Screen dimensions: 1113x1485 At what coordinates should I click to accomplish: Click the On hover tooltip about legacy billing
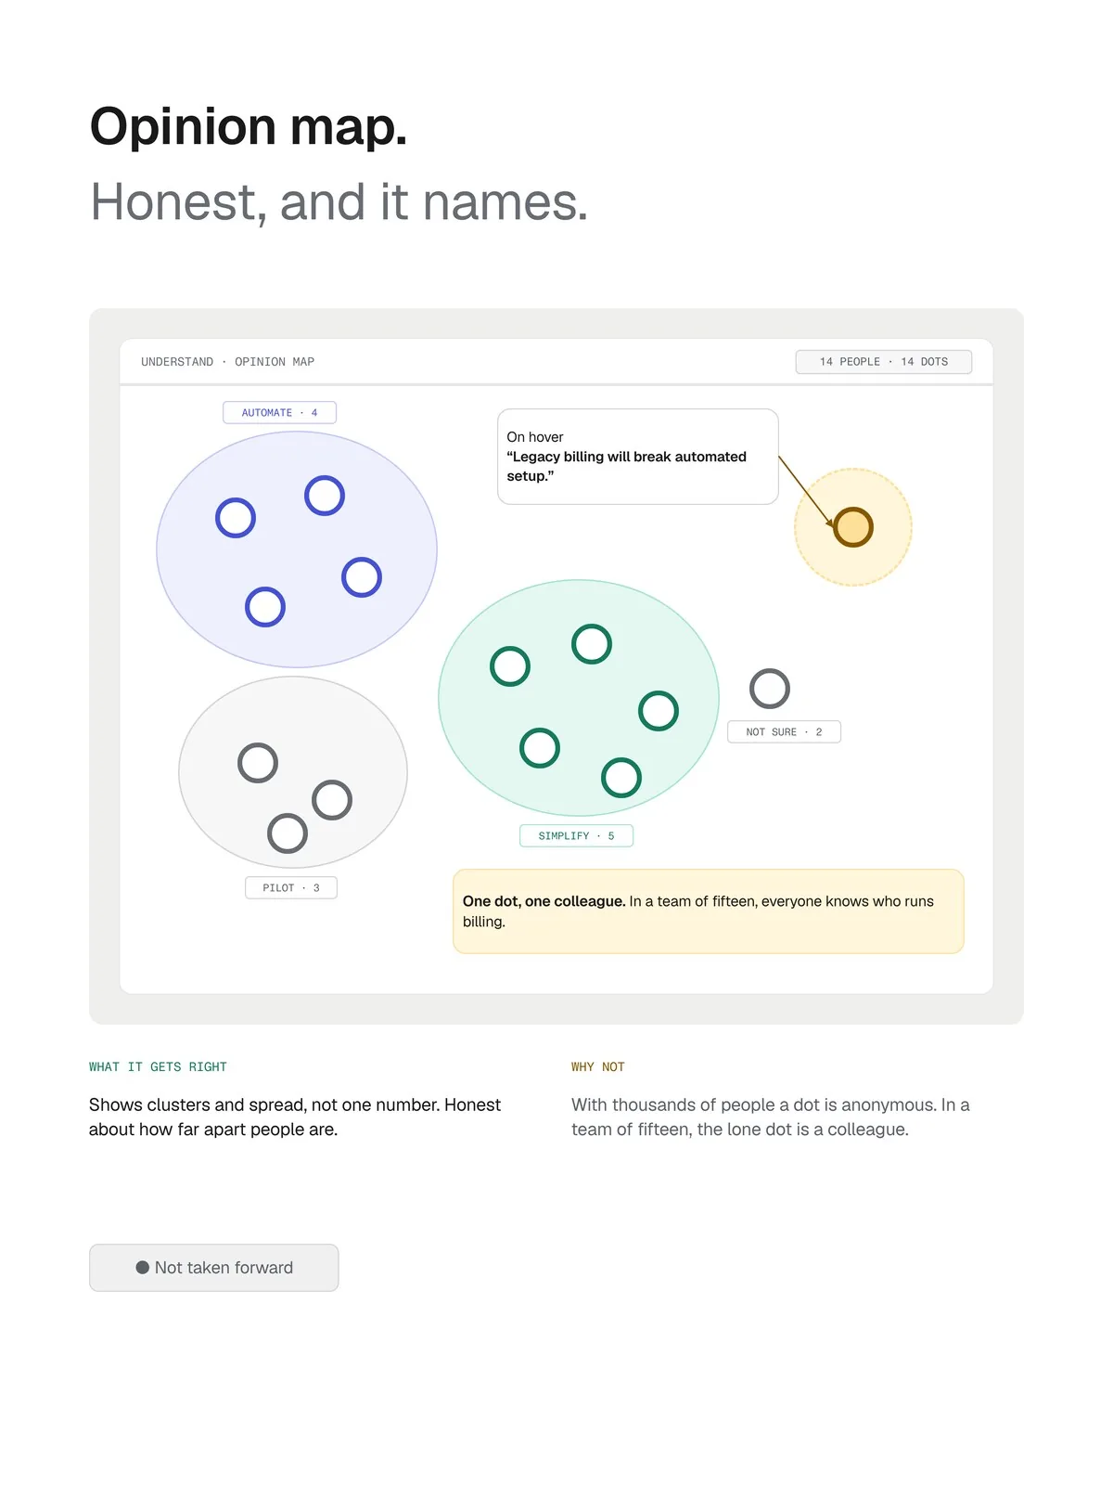637,457
